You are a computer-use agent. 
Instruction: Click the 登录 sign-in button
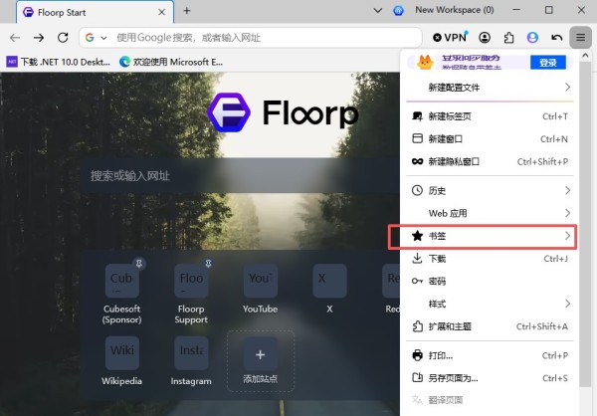click(548, 62)
